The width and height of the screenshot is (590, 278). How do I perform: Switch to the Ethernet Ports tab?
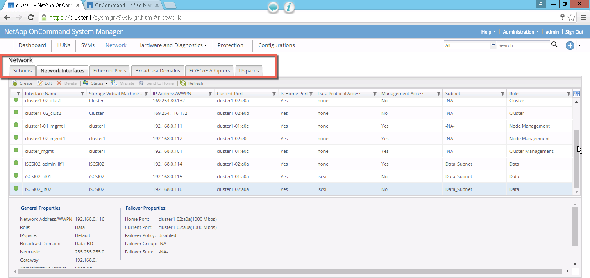pos(110,71)
